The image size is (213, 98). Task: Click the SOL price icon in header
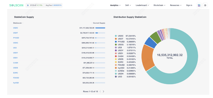pyautogui.click(x=28, y=5)
